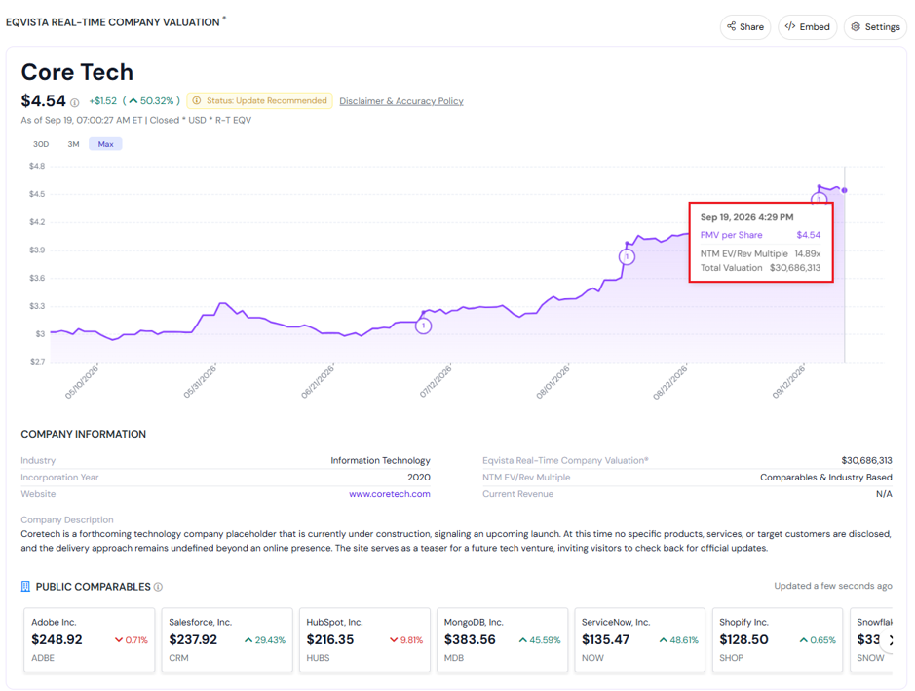Open the Shopify Inc. comparable card
915x691 pixels.
778,639
